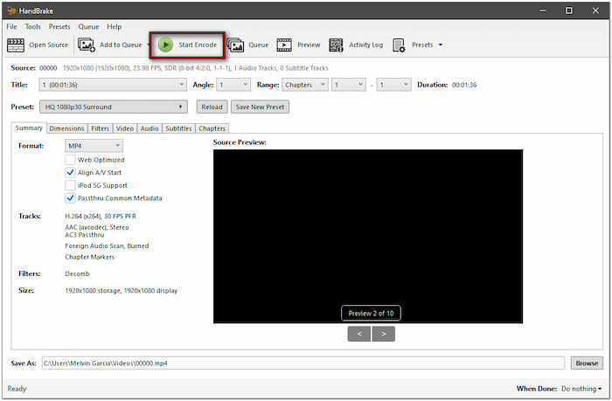Switch to the Audio tab

[x=150, y=128]
